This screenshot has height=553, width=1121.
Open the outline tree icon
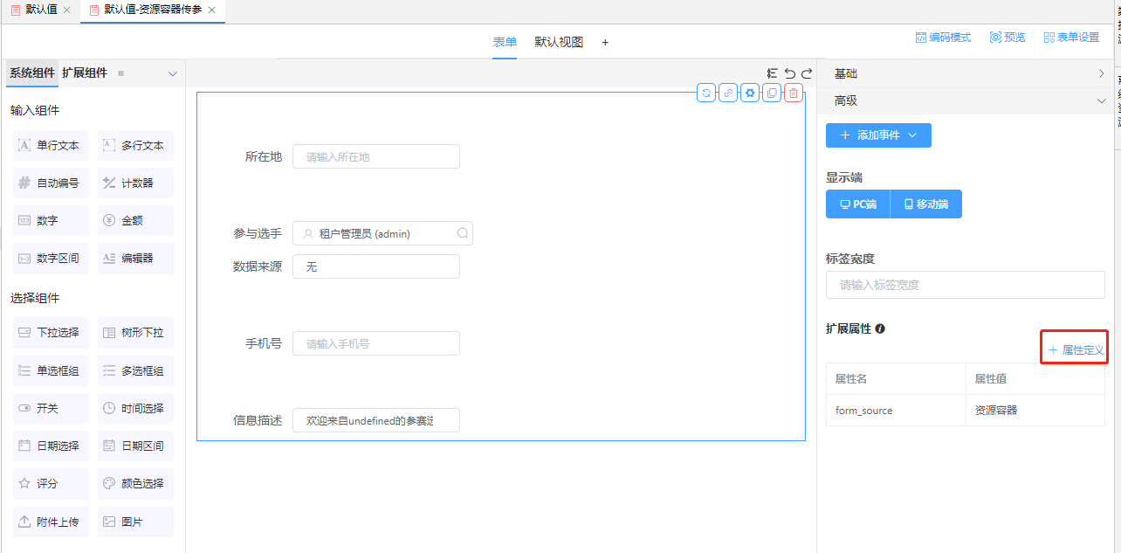tap(772, 73)
